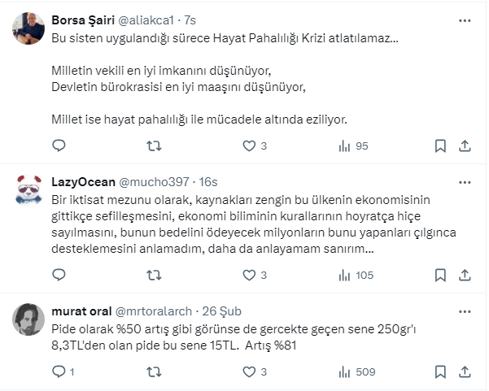Open more options on LazyOcean's tweet
Image resolution: width=489 pixels, height=391 pixels.
(x=464, y=182)
